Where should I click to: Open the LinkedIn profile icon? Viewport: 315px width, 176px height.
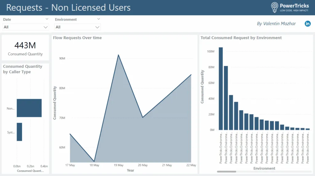coord(308,23)
